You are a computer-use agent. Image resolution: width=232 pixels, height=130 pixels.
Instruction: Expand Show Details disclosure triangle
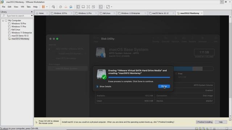(97, 87)
